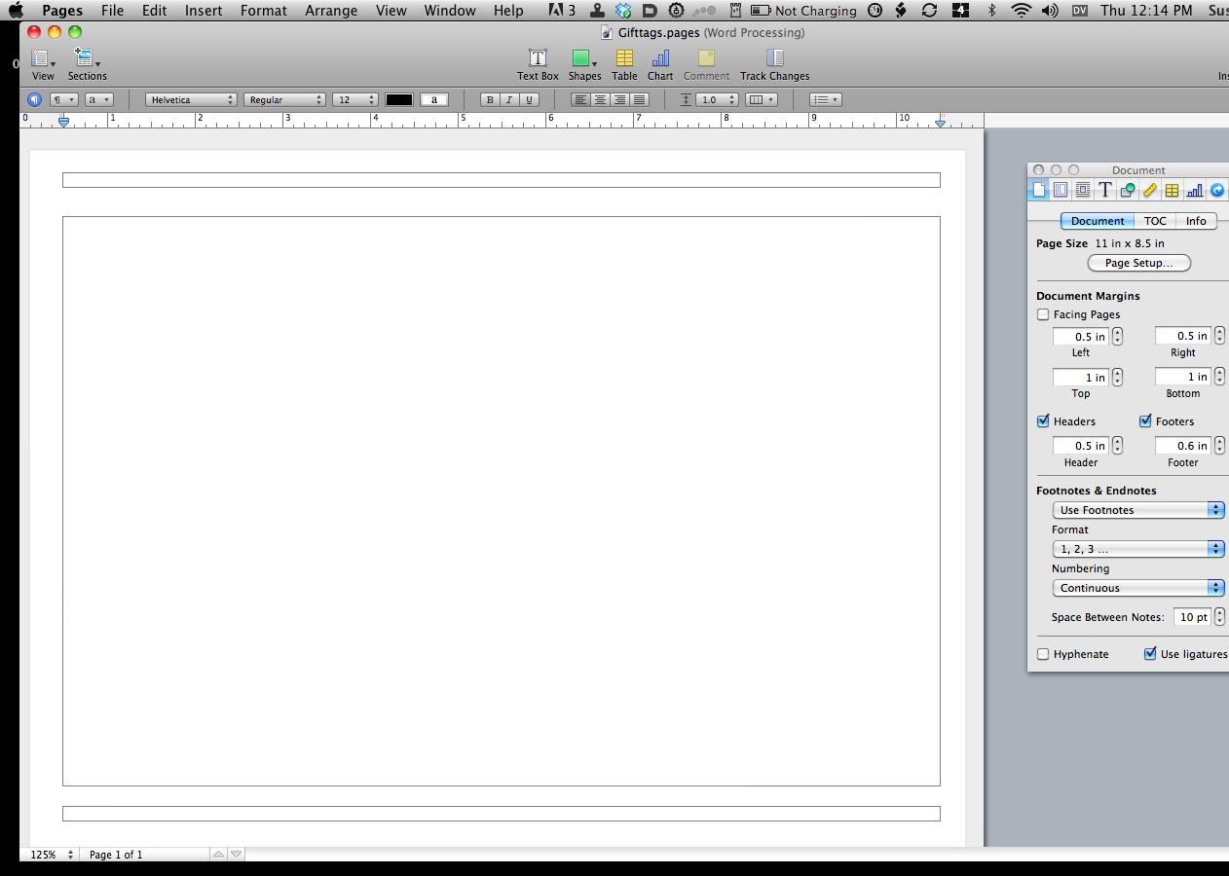Click the Page Setup... button

click(1138, 263)
